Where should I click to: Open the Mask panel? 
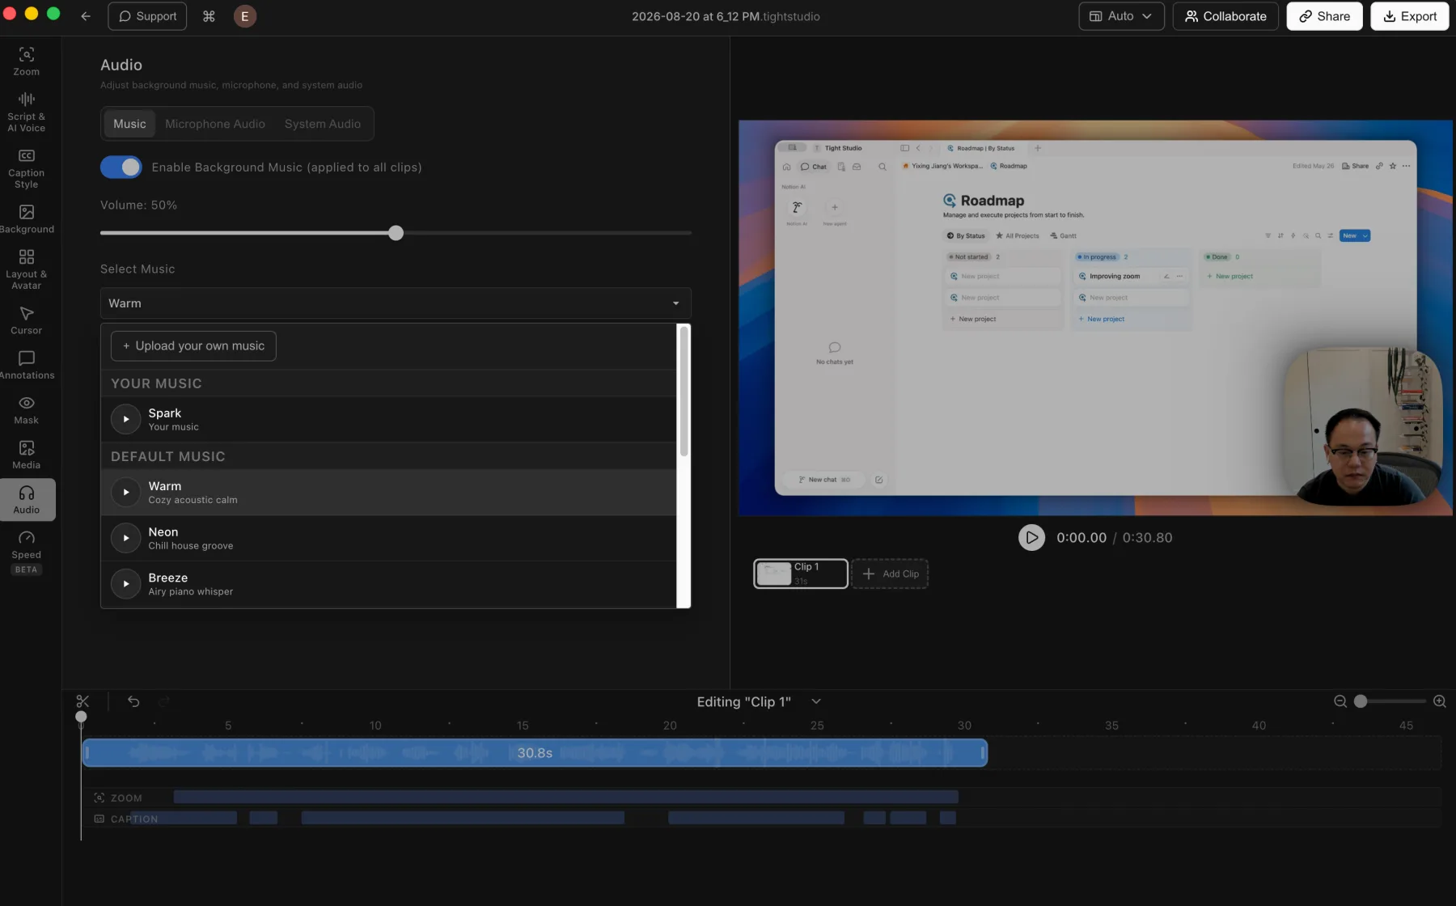tap(26, 409)
